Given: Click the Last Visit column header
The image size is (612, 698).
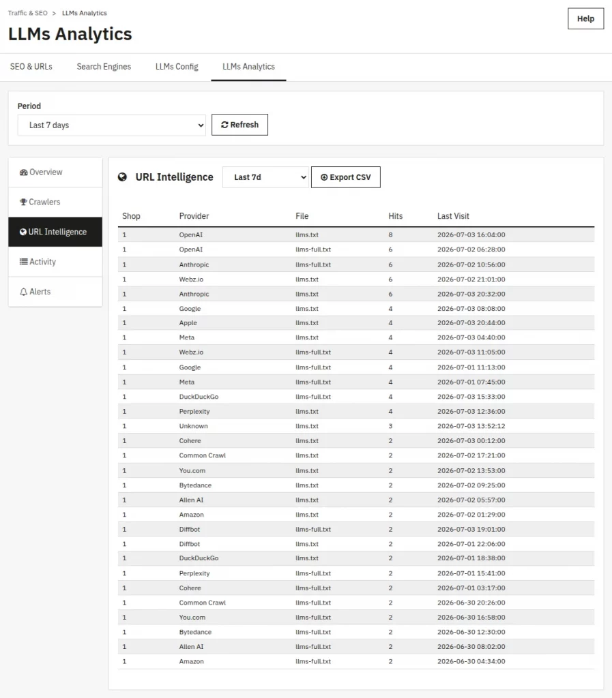Looking at the screenshot, I should 453,216.
